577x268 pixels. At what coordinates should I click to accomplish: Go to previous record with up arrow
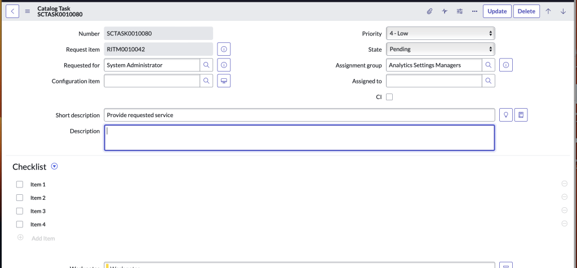click(548, 11)
